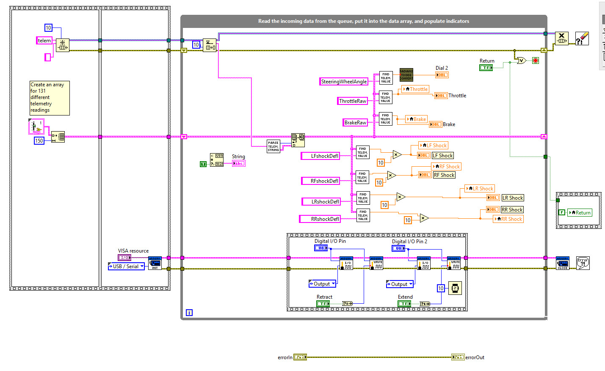Select the Initialize Array node beside constant 150
The width and height of the screenshot is (605, 371).
58,137
